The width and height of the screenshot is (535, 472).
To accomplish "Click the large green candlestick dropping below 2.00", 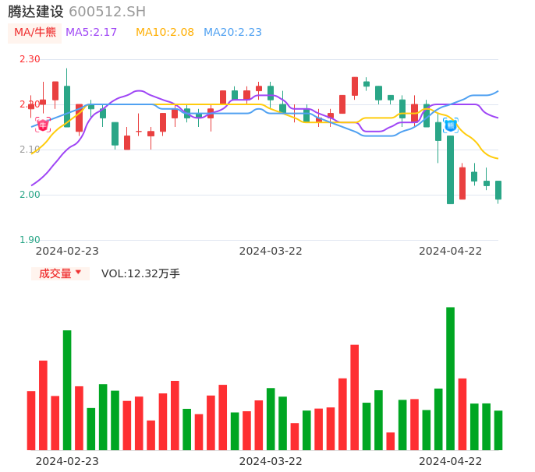I will pos(450,170).
